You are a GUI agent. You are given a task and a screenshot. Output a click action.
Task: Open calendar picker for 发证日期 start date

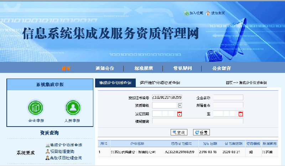coord(180,114)
